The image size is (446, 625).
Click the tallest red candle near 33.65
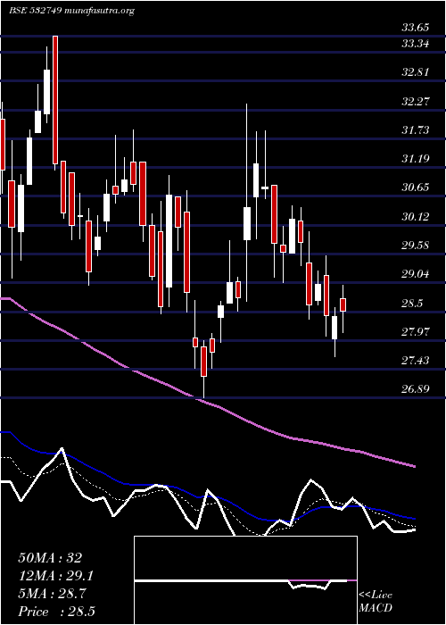pos(55,100)
